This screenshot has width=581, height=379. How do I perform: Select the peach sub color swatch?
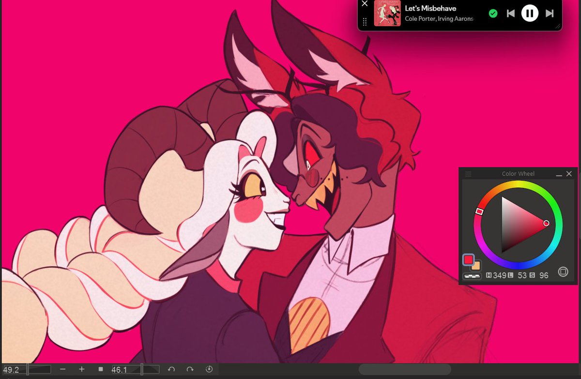(476, 265)
